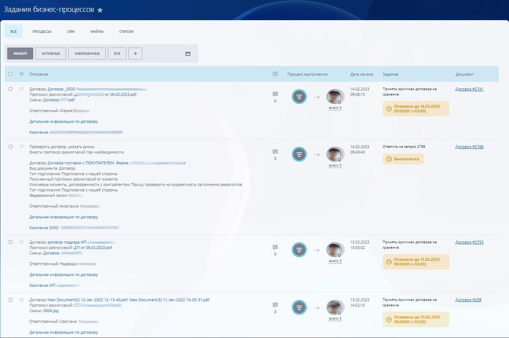
Task: Switch to the ФАЙЛЫ tab
Action: coord(97,31)
